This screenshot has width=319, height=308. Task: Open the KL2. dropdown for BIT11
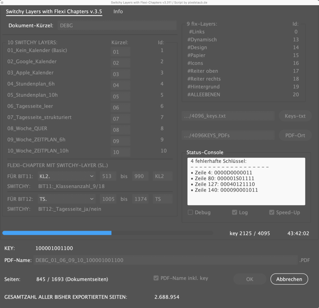pos(66,176)
